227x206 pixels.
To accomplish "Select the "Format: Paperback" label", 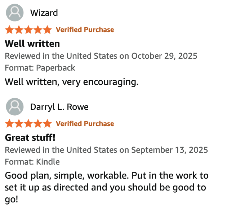I will coord(40,68).
